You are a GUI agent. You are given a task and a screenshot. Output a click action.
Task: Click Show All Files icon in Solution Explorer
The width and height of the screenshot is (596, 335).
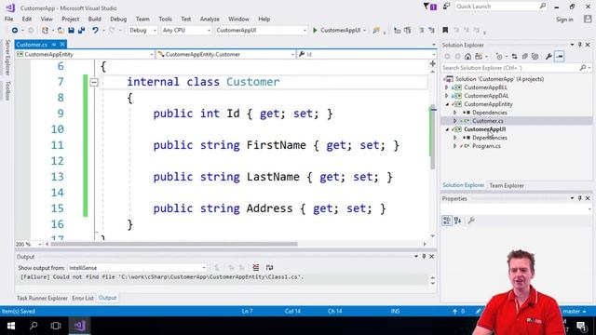click(535, 57)
